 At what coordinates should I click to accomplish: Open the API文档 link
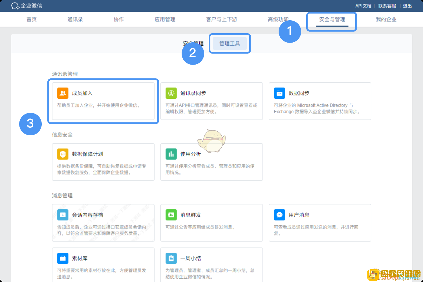point(363,6)
